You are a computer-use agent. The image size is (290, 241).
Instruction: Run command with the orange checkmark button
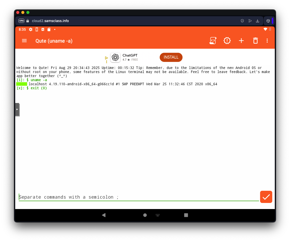(x=266, y=197)
